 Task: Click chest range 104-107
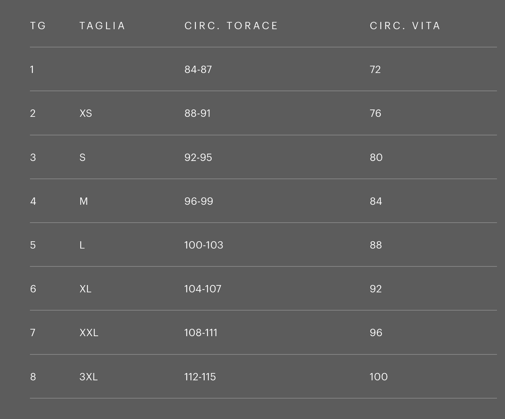click(203, 289)
